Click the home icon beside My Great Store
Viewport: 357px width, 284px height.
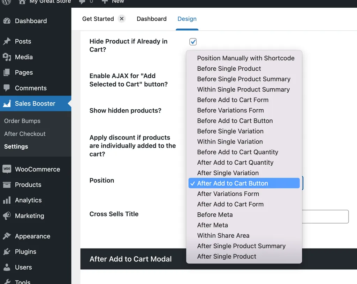(22, 2)
